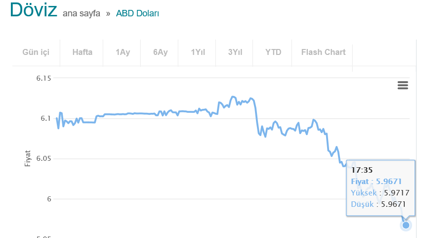Click the 6.15 axis label
421x238 pixels.
tap(43, 78)
